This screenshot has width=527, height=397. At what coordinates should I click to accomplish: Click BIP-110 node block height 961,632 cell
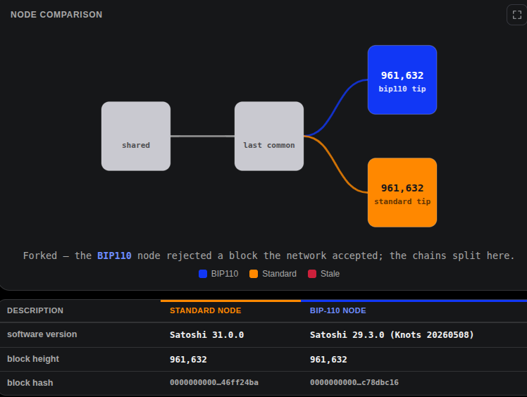click(328, 360)
